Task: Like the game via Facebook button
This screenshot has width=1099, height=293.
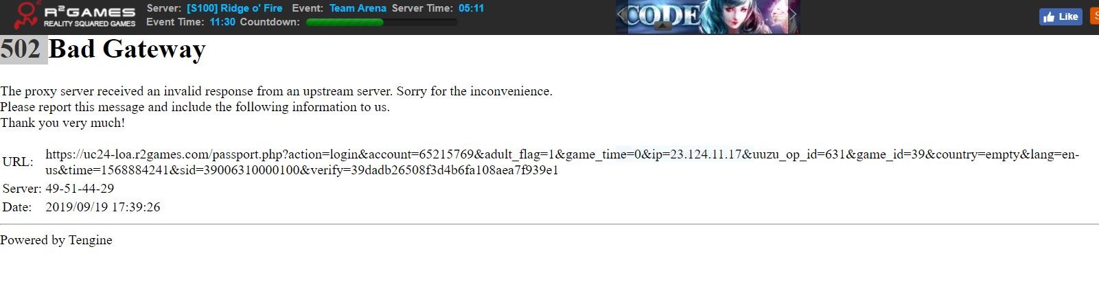Action: point(1061,16)
